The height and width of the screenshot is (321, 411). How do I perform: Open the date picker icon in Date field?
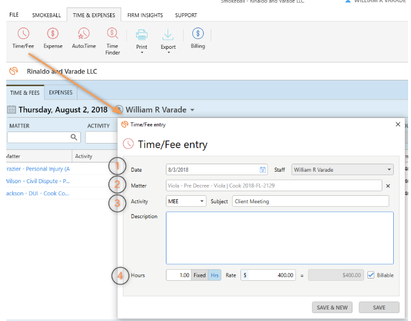click(262, 169)
